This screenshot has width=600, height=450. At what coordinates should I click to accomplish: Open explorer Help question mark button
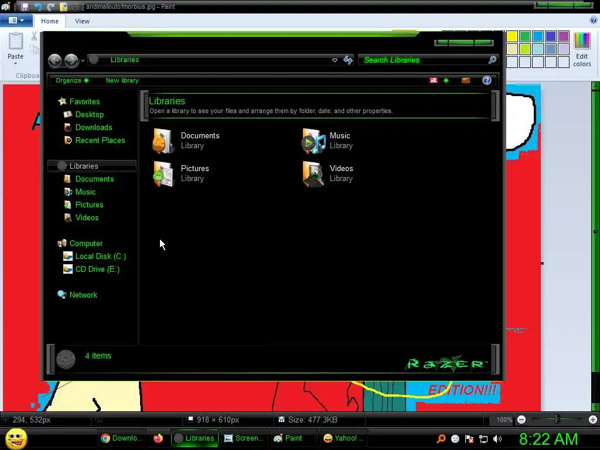487,80
